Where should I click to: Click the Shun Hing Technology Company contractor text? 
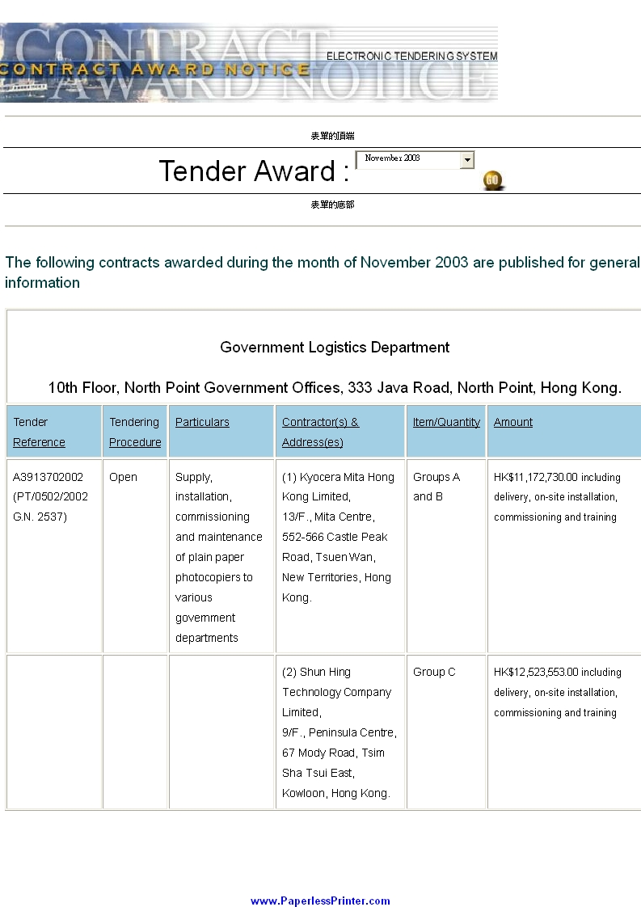337,692
